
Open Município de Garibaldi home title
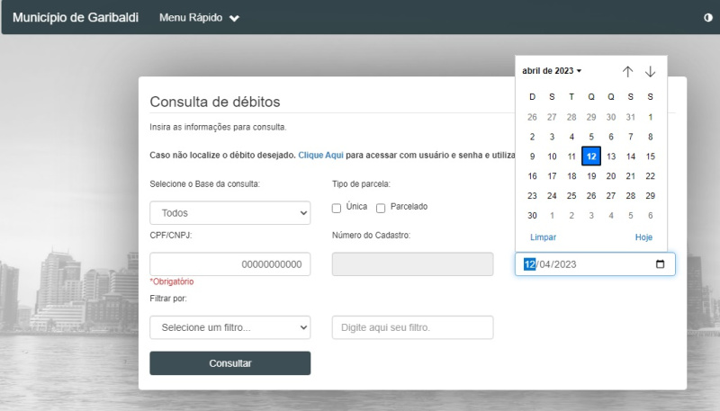point(76,17)
